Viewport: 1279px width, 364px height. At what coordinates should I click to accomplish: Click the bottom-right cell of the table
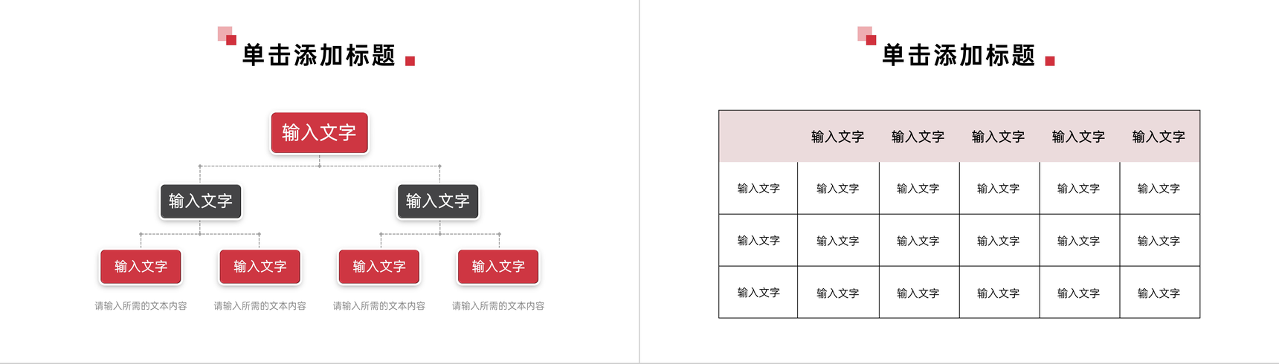(1159, 293)
